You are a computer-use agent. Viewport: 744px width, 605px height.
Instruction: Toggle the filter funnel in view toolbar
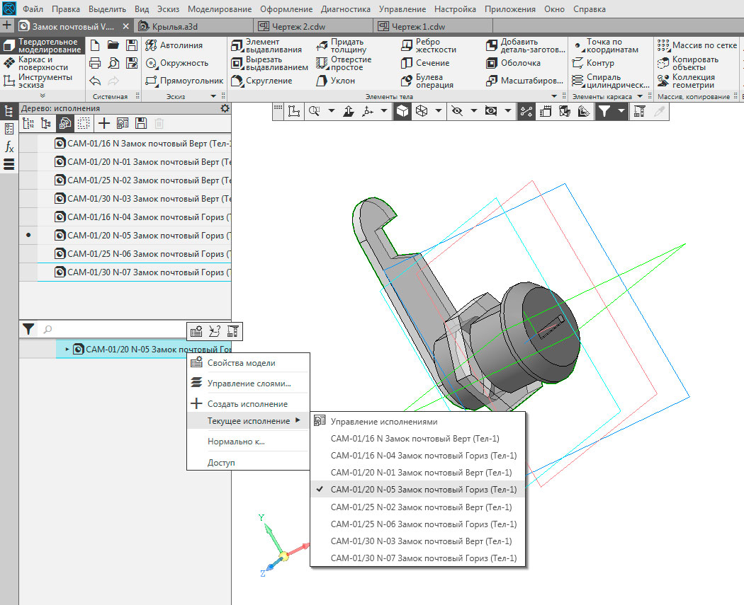click(604, 111)
